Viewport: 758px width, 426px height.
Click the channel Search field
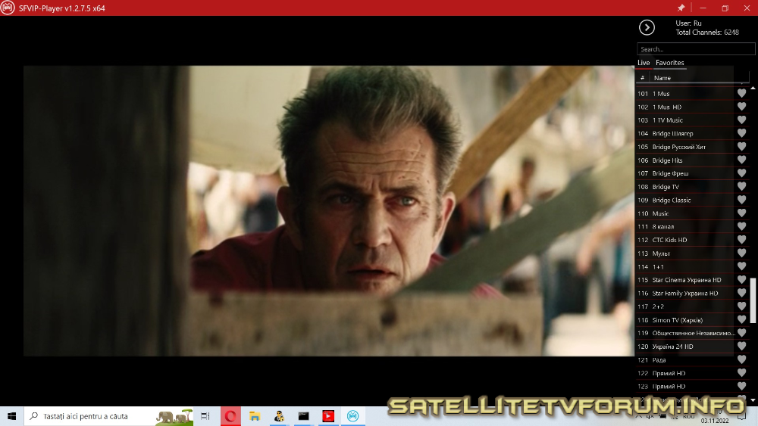pos(696,48)
